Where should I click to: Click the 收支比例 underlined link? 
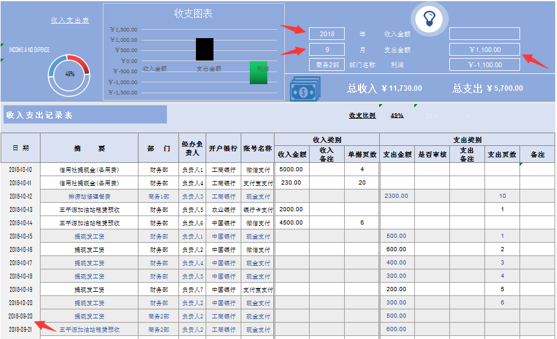362,115
